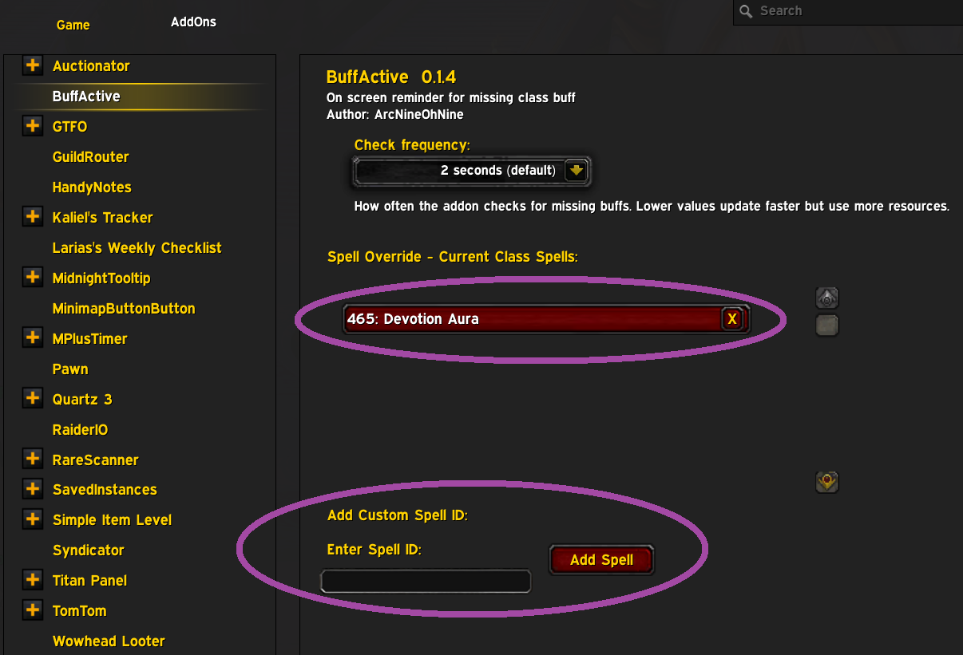Click the Search magnifier icon

coord(746,11)
